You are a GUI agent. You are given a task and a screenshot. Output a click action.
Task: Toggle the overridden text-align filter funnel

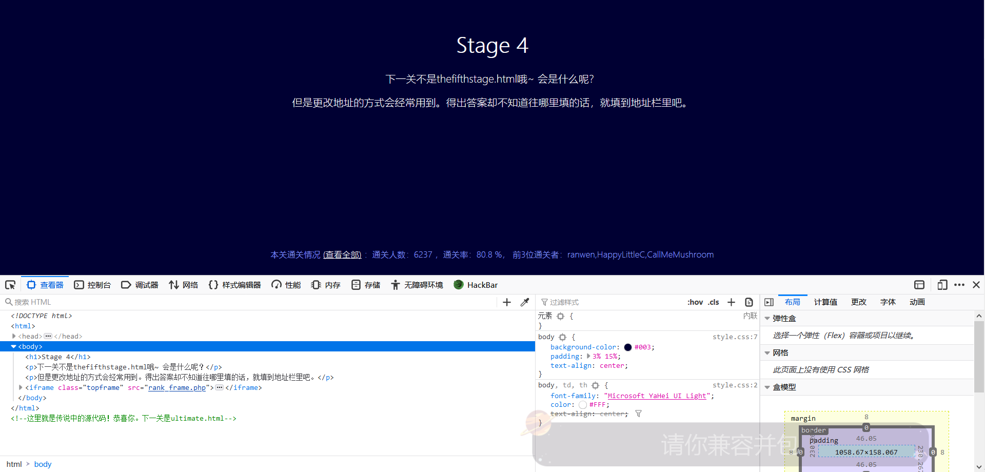638,414
